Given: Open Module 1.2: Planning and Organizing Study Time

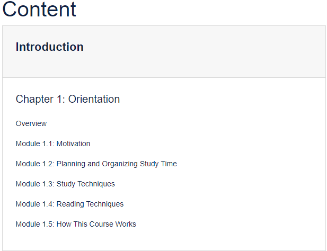Looking at the screenshot, I should [96, 164].
